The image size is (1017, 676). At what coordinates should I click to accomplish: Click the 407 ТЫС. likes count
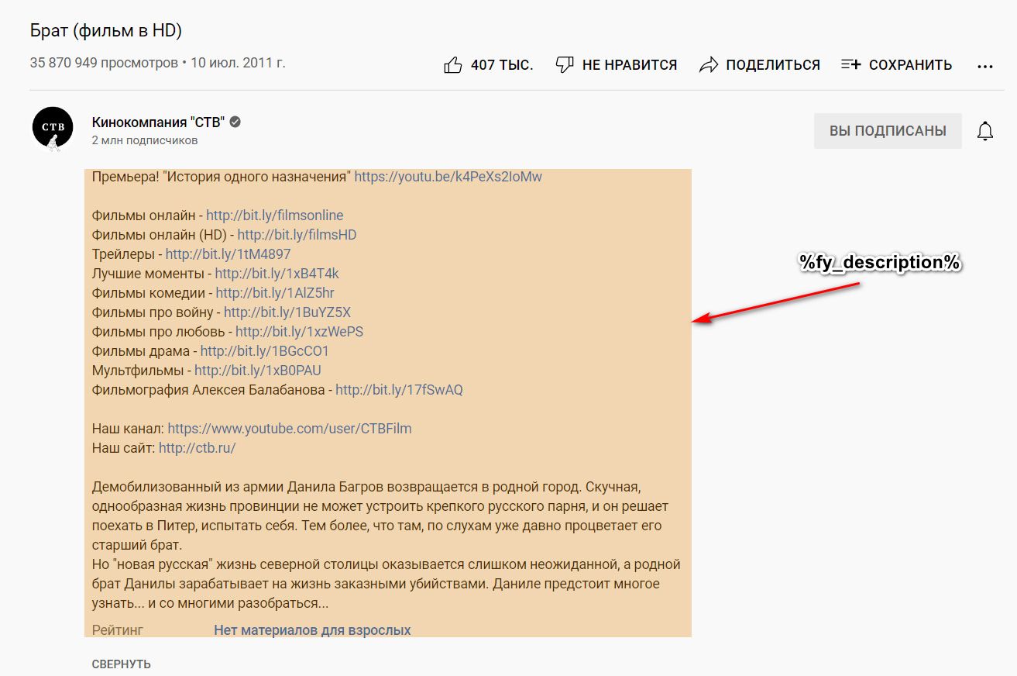[502, 65]
